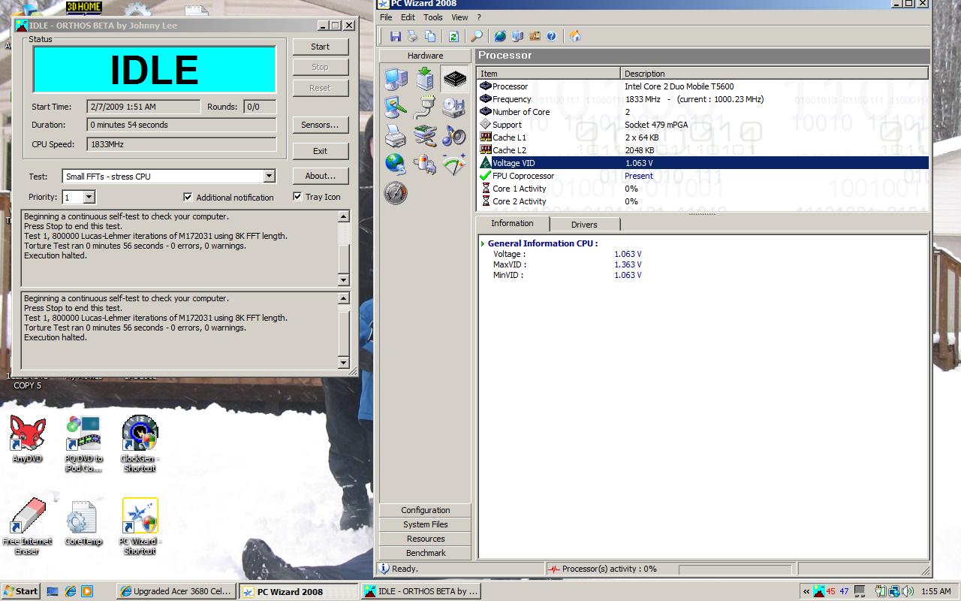Click the Hardware section header button
The height and width of the screenshot is (601, 961).
pyautogui.click(x=426, y=56)
